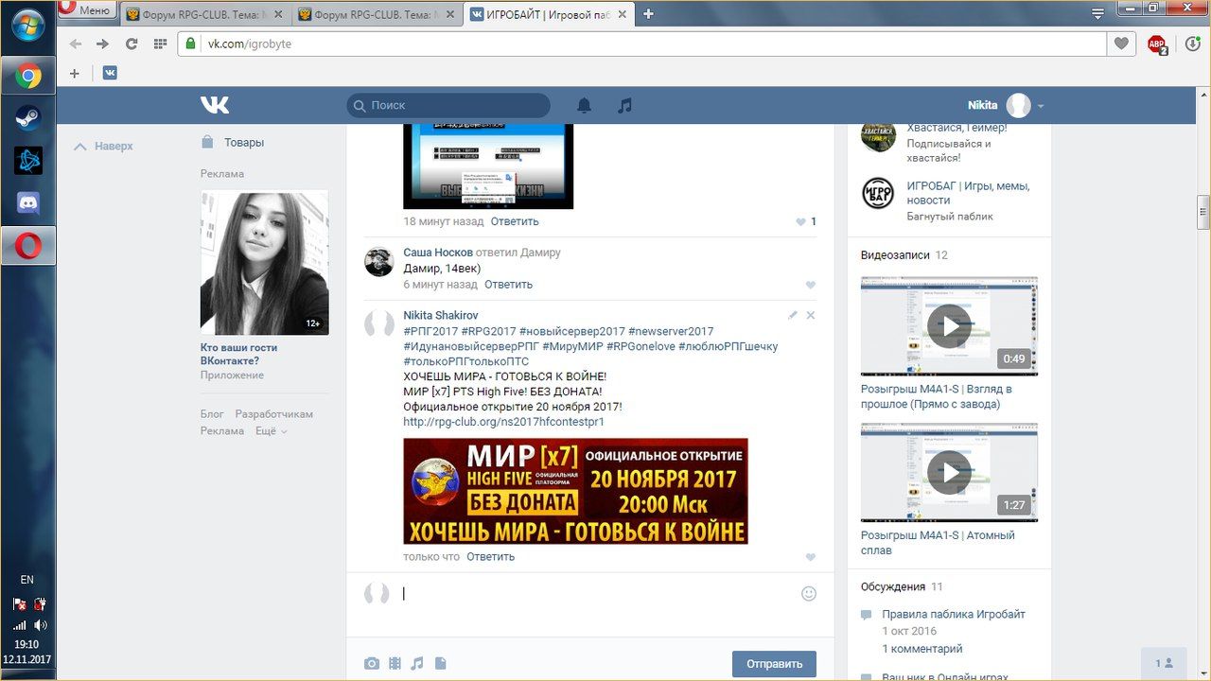
Task: Expand the Ещё footer links dropdown
Action: 271,431
